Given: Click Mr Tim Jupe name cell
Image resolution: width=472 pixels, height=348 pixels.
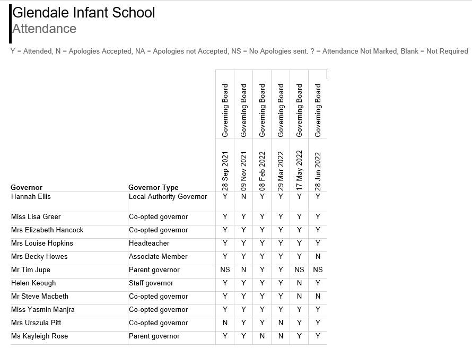Looking at the screenshot, I should (31, 270).
